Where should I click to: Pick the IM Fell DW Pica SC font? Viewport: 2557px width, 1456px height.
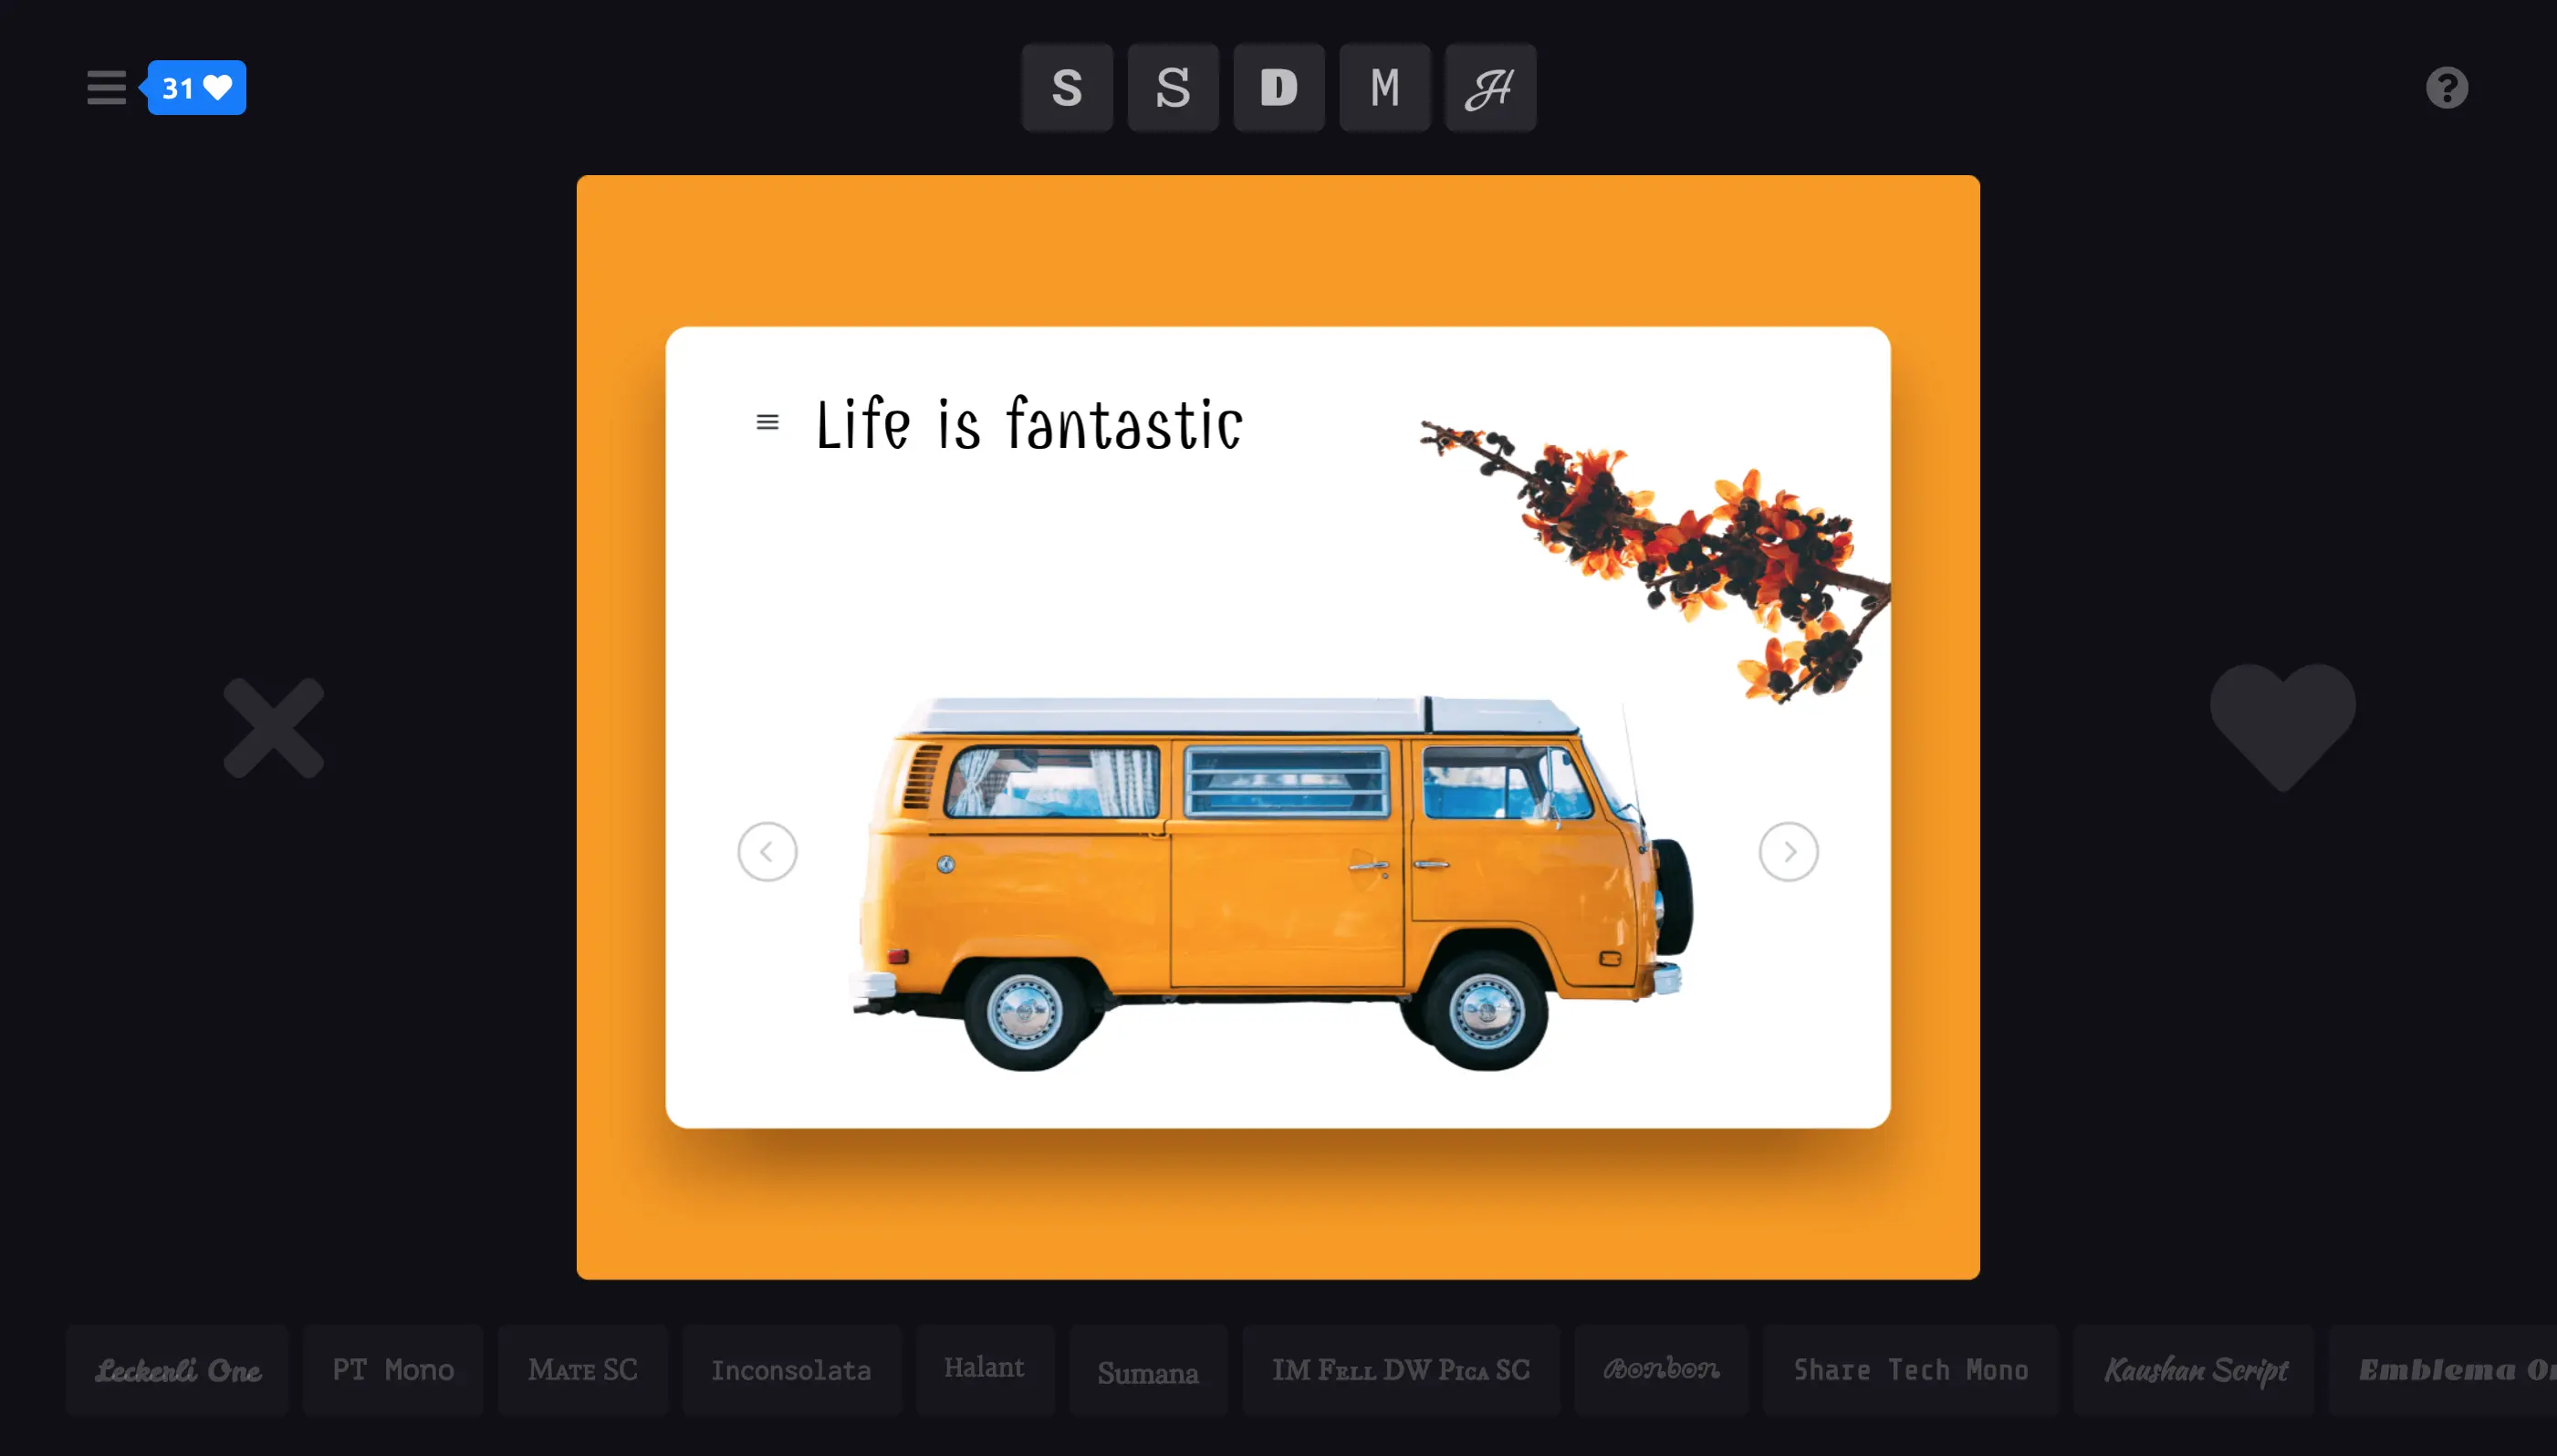tap(1400, 1370)
